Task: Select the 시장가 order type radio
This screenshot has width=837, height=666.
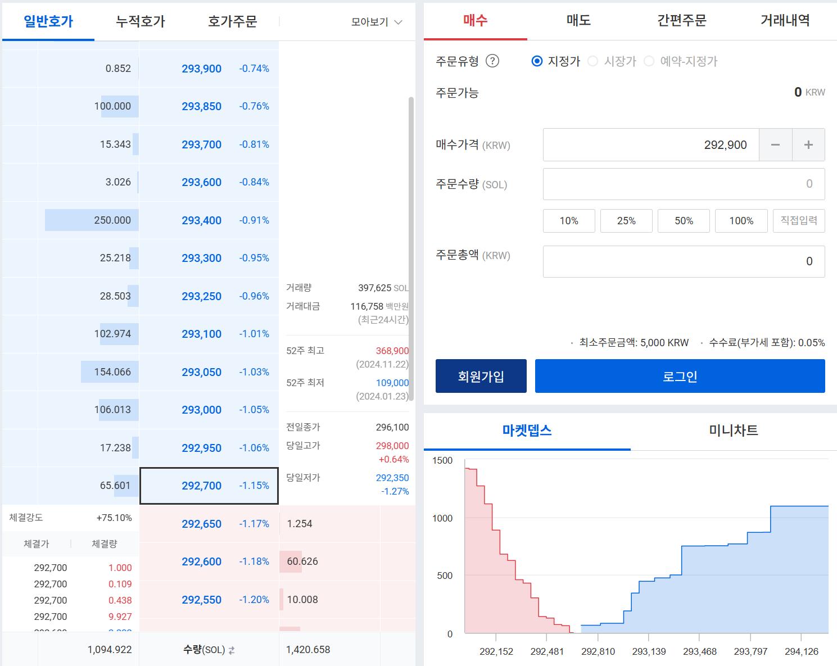Action: (593, 61)
